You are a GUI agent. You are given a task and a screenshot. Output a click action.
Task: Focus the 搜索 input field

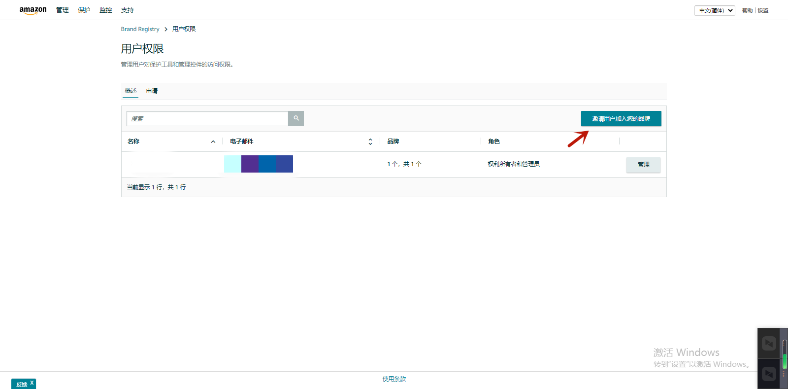pyautogui.click(x=207, y=118)
